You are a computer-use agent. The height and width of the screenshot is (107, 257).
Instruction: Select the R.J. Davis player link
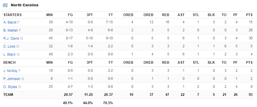[x=11, y=38]
